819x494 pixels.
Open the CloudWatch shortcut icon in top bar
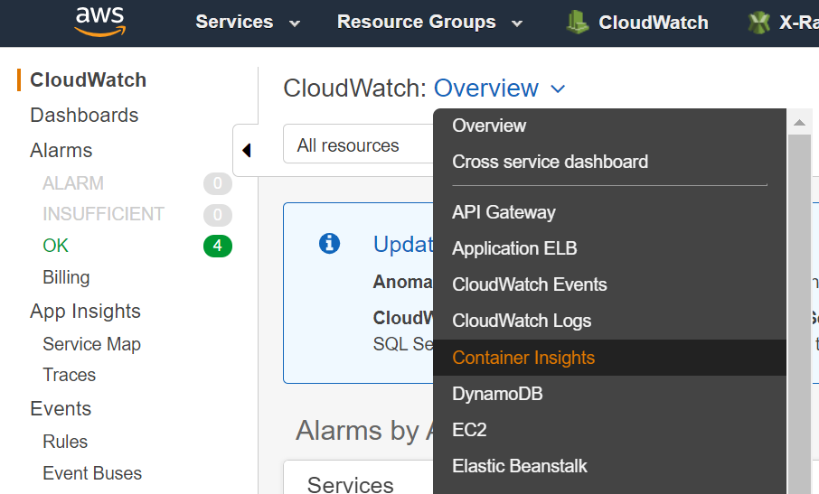coord(577,23)
